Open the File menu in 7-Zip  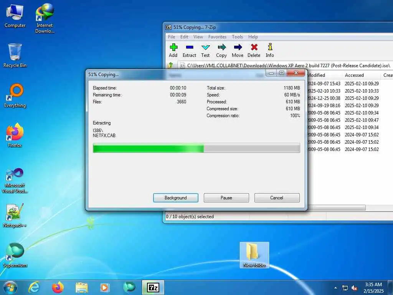click(x=172, y=36)
